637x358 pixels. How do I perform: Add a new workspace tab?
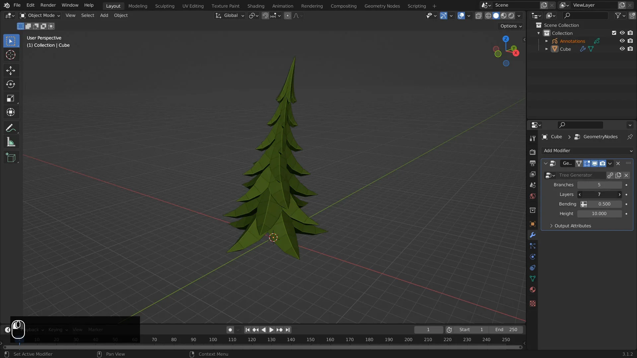pyautogui.click(x=434, y=6)
